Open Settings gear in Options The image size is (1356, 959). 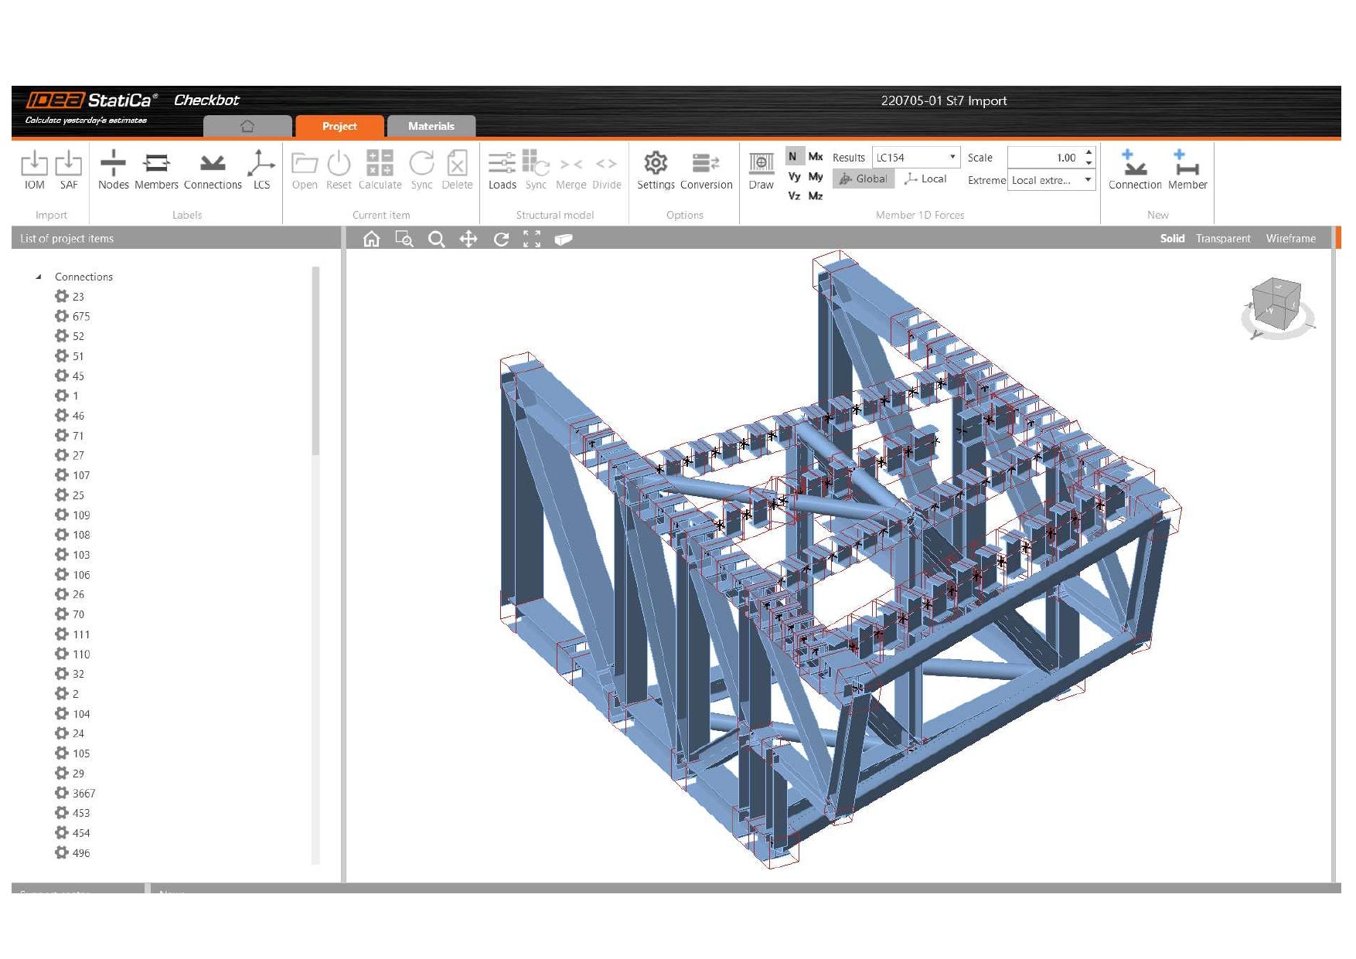[656, 165]
